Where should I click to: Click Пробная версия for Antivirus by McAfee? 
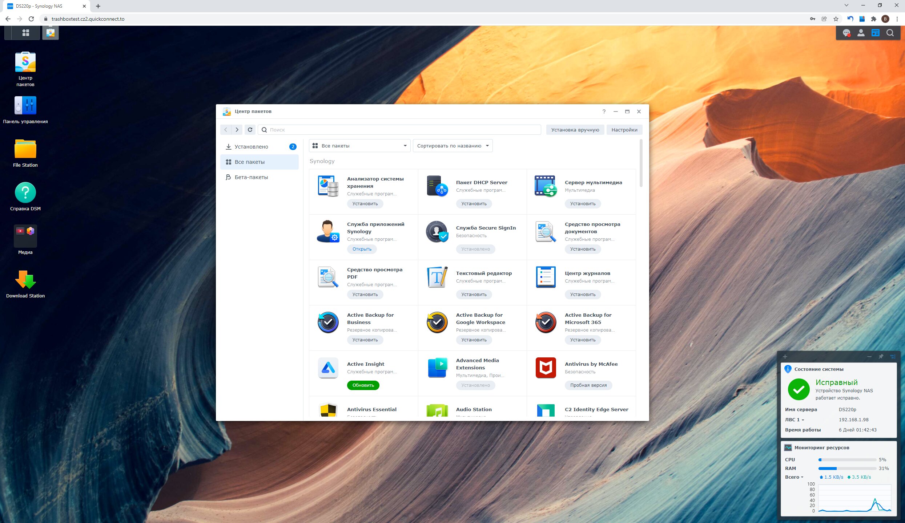tap(588, 385)
